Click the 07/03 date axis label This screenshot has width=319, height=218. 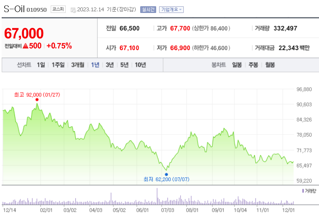(x=167, y=210)
